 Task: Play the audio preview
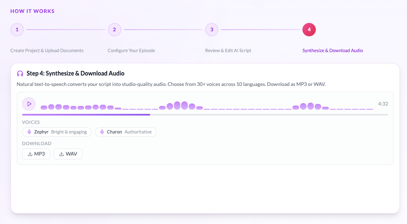pos(29,104)
